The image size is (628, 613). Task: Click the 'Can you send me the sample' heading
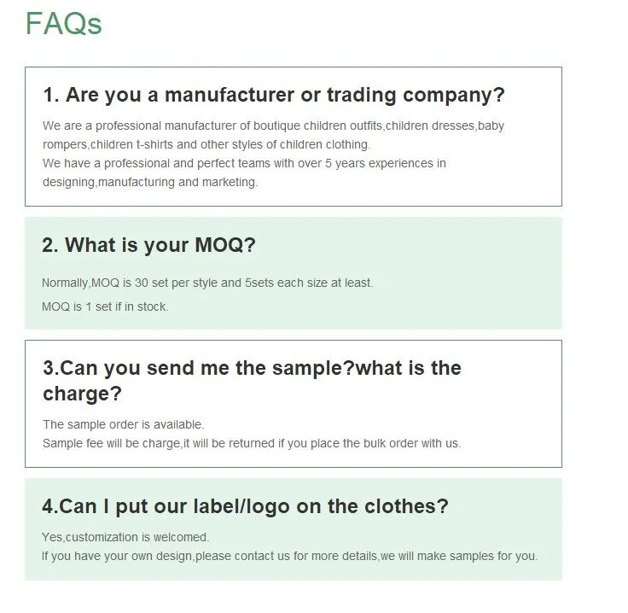(x=252, y=369)
